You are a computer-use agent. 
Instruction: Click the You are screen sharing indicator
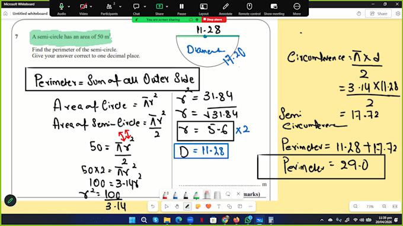[x=163, y=20]
